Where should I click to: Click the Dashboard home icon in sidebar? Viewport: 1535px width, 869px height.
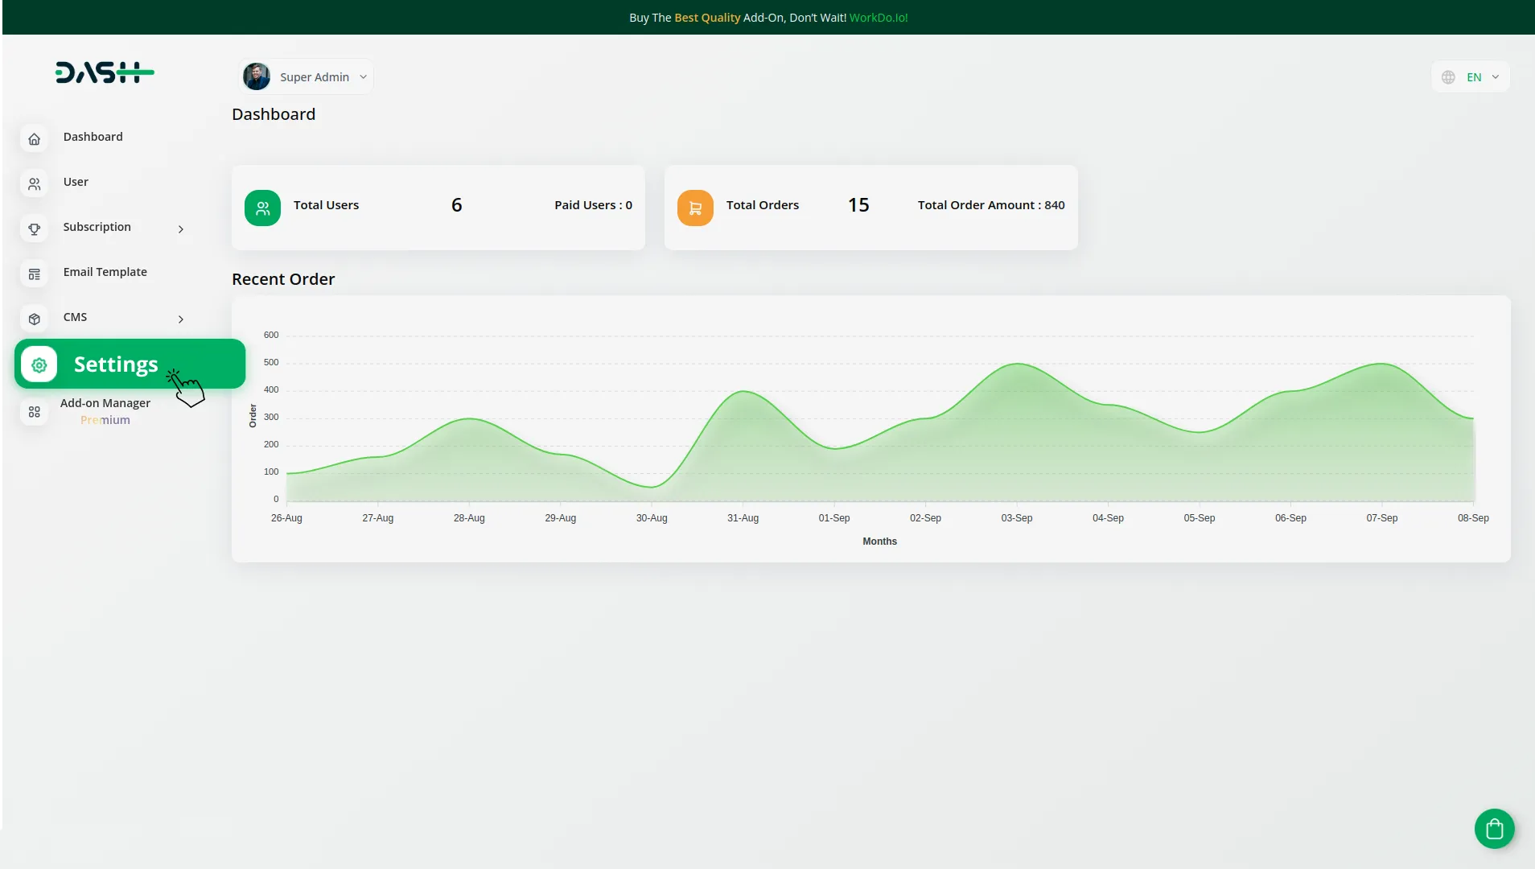click(34, 139)
